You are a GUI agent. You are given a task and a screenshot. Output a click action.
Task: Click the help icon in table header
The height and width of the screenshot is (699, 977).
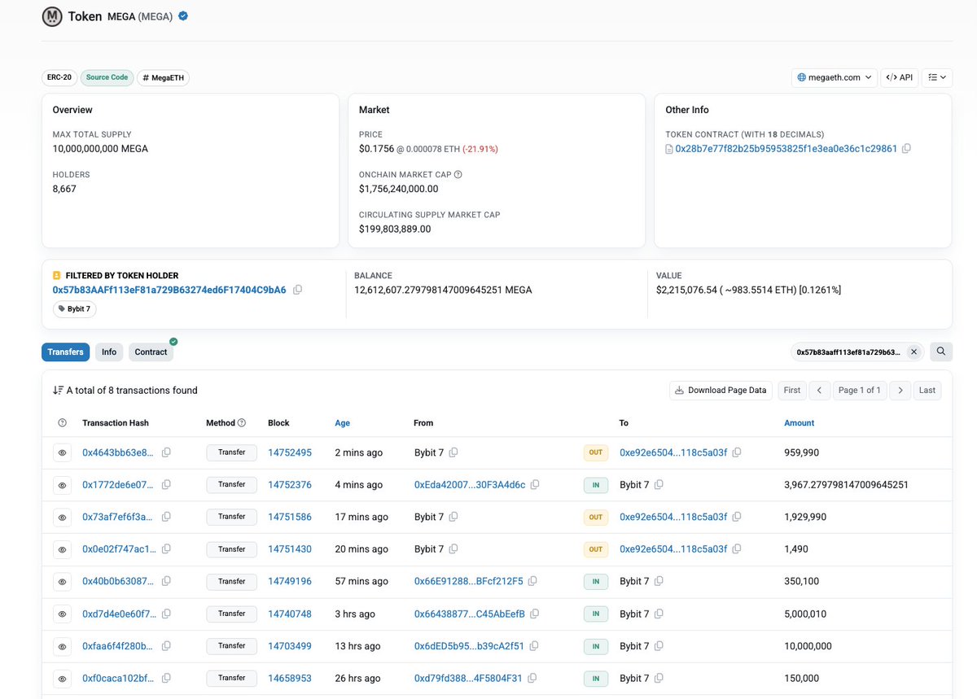coord(63,423)
